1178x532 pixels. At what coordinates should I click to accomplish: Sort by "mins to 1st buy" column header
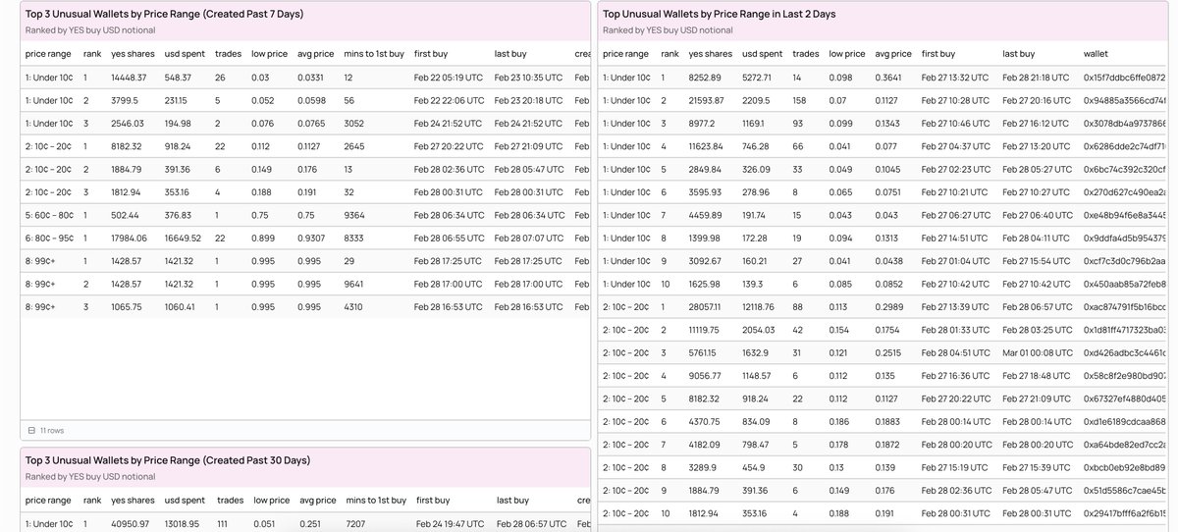[x=372, y=53]
